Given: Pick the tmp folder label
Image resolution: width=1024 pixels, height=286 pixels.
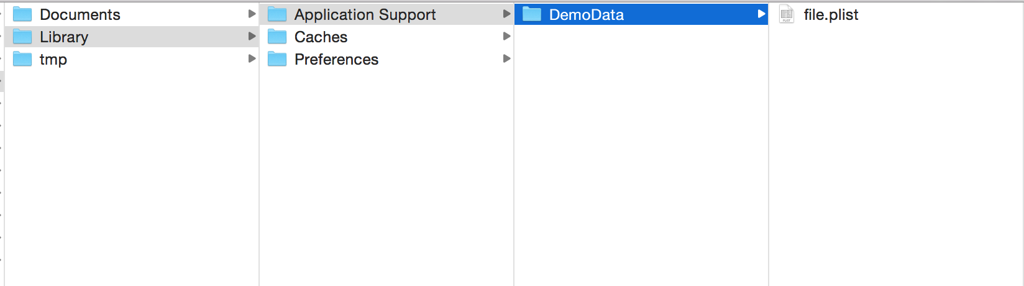Looking at the screenshot, I should (x=53, y=60).
